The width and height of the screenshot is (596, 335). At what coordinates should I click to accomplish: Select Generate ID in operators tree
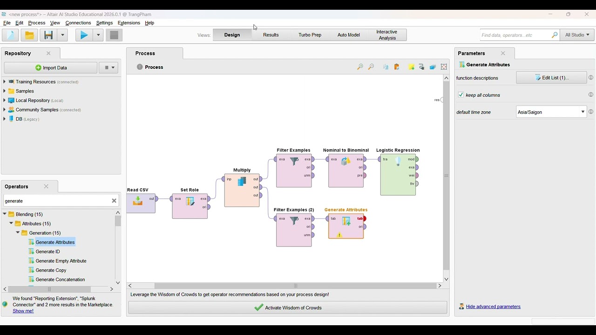48,252
